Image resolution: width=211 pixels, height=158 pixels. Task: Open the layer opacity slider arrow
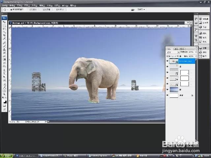pos(196,52)
